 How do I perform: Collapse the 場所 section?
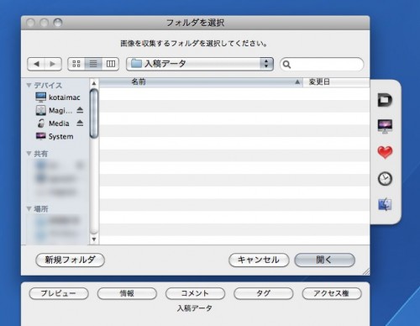pos(29,208)
